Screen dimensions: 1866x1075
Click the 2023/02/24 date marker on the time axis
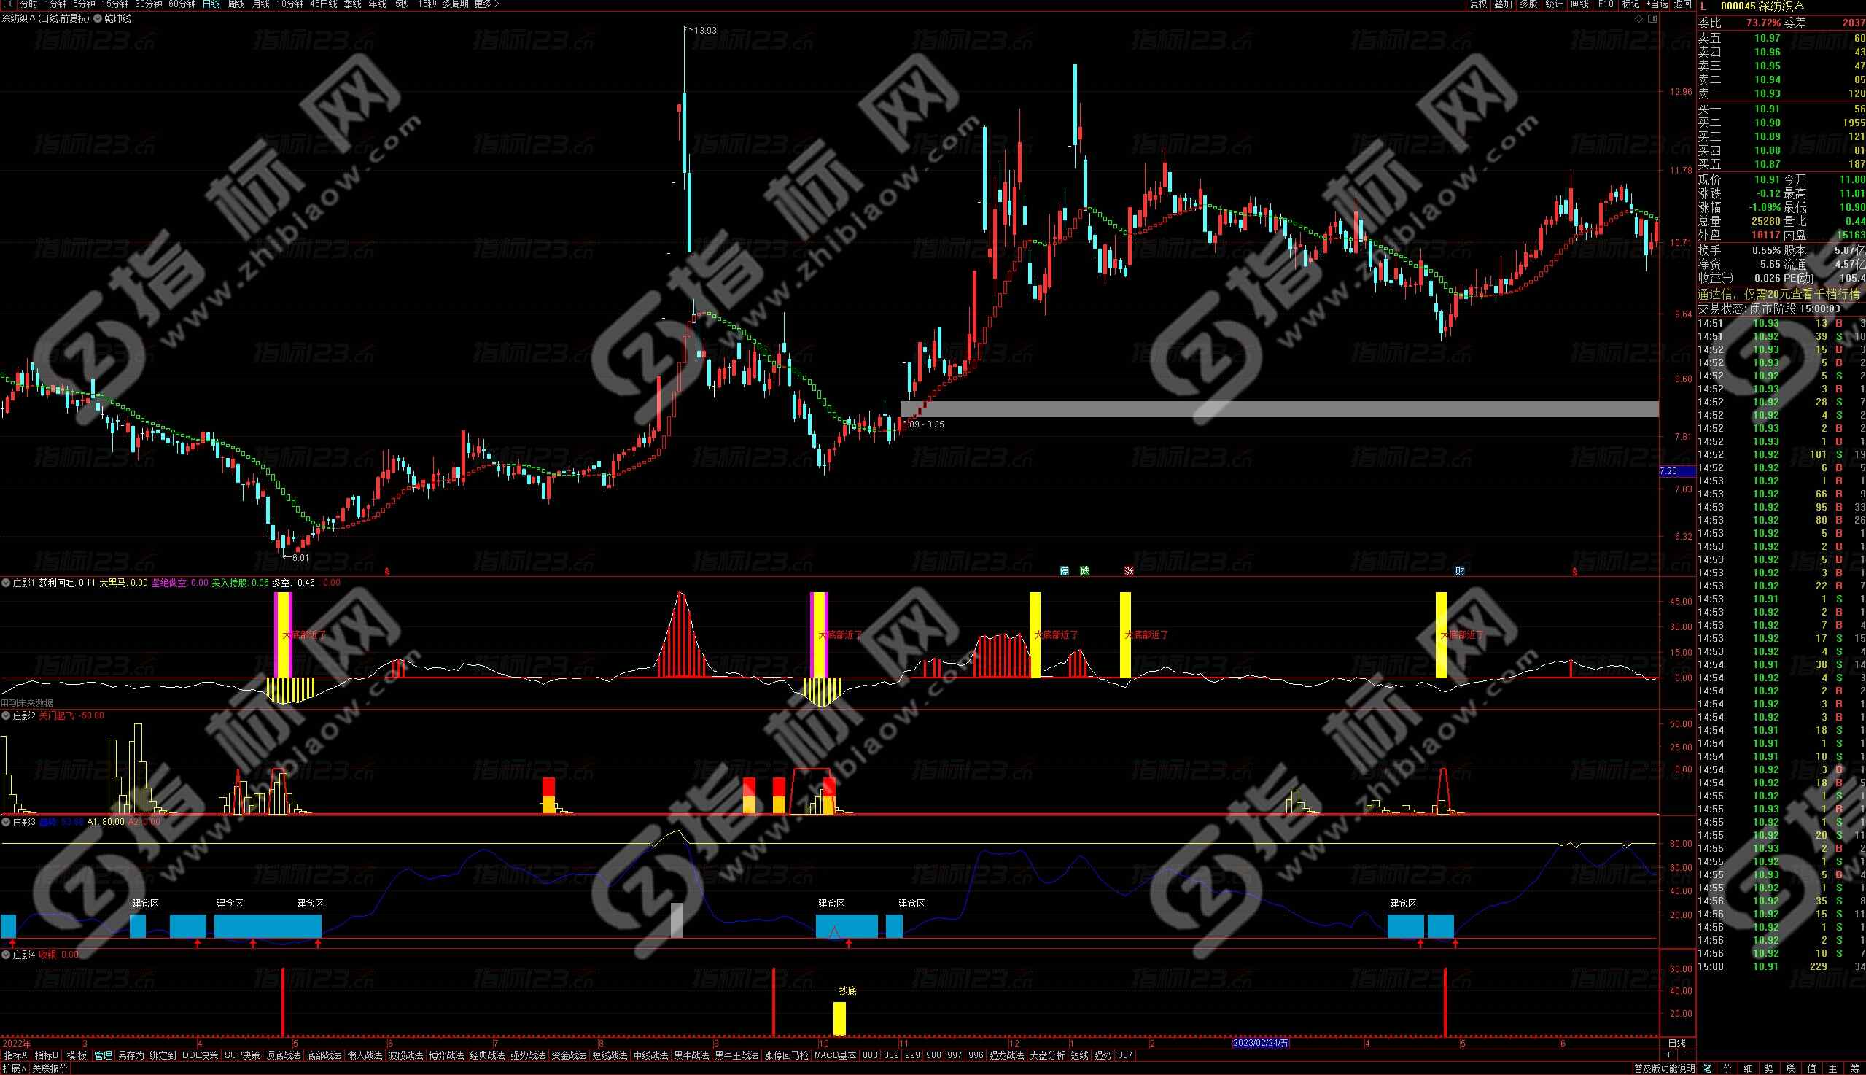click(x=1261, y=1043)
